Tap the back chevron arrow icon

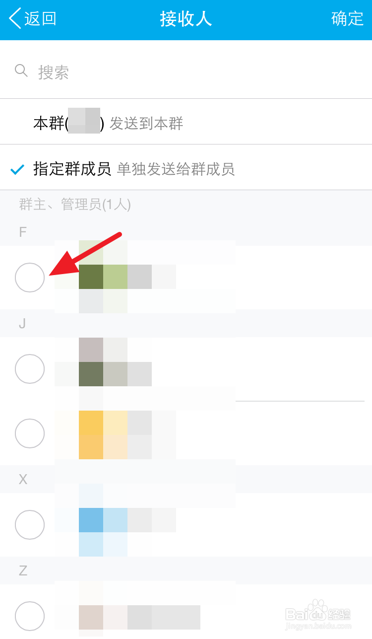[15, 19]
